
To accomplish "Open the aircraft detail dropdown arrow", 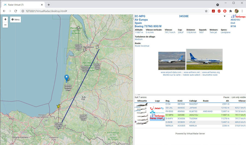I will (x=225, y=16).
